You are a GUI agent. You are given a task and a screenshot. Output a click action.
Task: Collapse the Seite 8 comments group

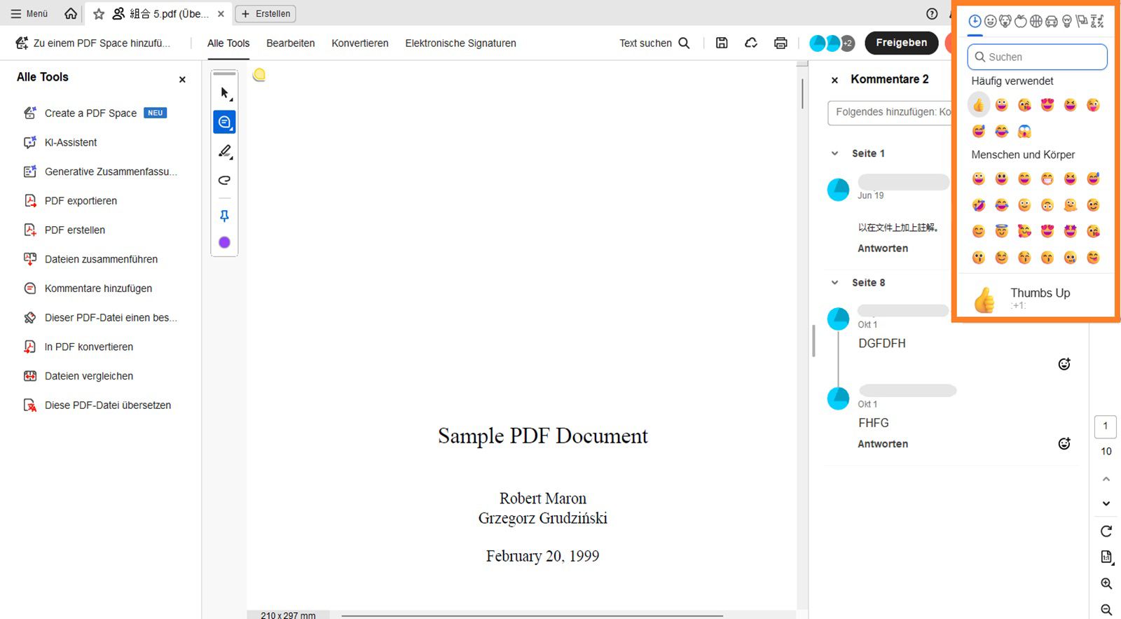tap(834, 282)
